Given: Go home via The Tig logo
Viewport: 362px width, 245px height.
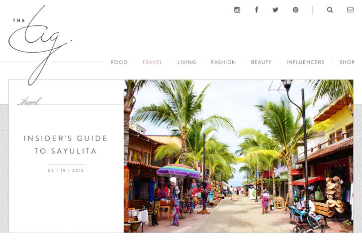Looking at the screenshot, I should (40, 45).
